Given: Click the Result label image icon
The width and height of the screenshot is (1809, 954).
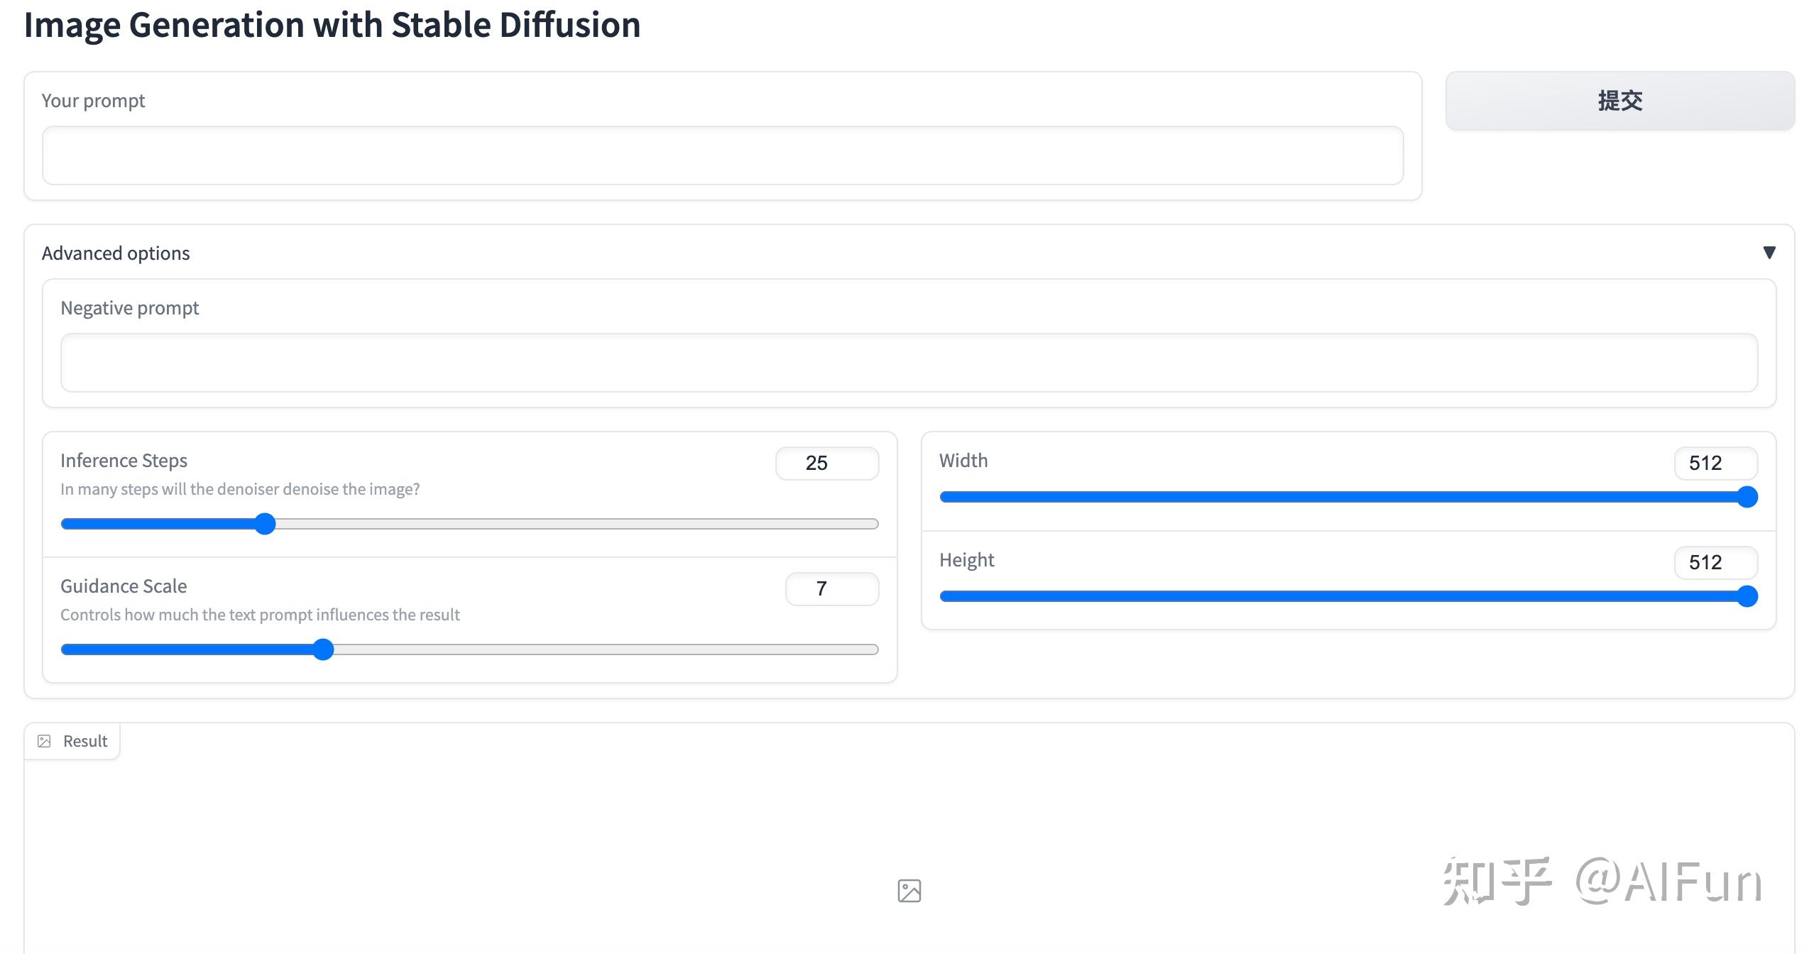Looking at the screenshot, I should point(44,741).
